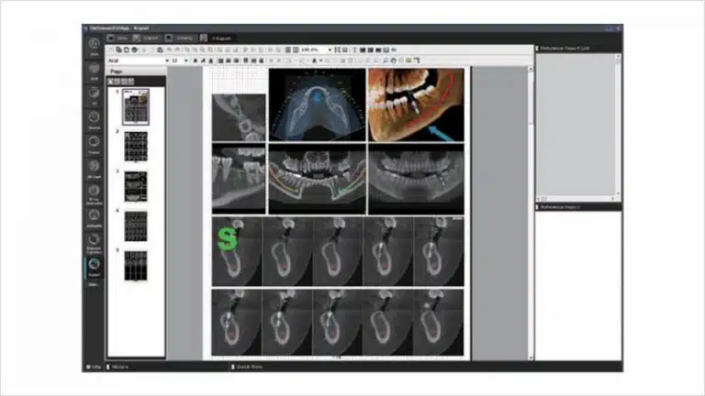Open the Dental module in the sidebar
705x396 pixels.
coord(95,120)
